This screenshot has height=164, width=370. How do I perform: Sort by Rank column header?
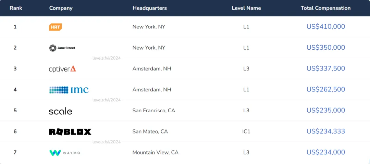click(16, 8)
